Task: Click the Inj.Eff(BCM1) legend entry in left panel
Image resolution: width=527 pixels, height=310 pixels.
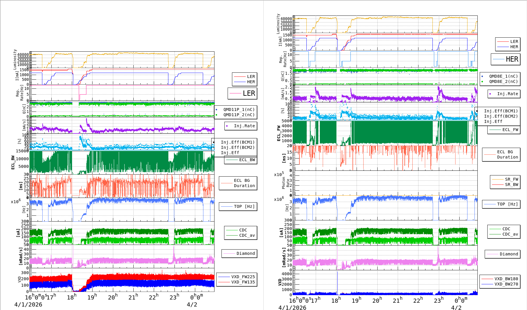Action: click(x=238, y=142)
